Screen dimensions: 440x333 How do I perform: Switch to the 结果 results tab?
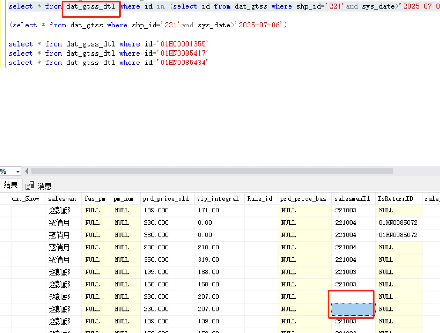pos(11,185)
